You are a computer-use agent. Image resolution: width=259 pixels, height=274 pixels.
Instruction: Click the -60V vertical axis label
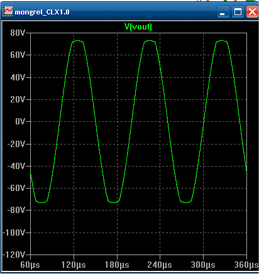(x=16, y=188)
